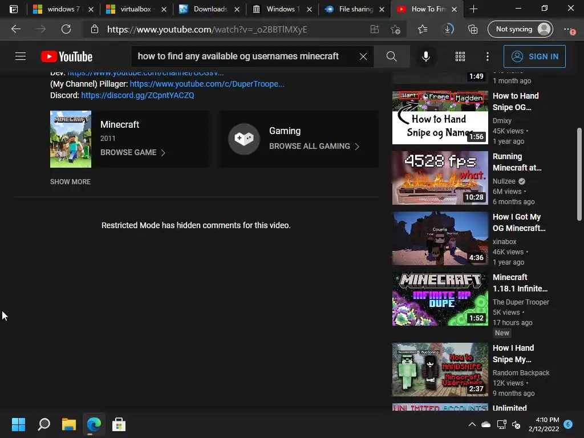
Task: Open File Explorer from taskbar
Action: click(69, 424)
